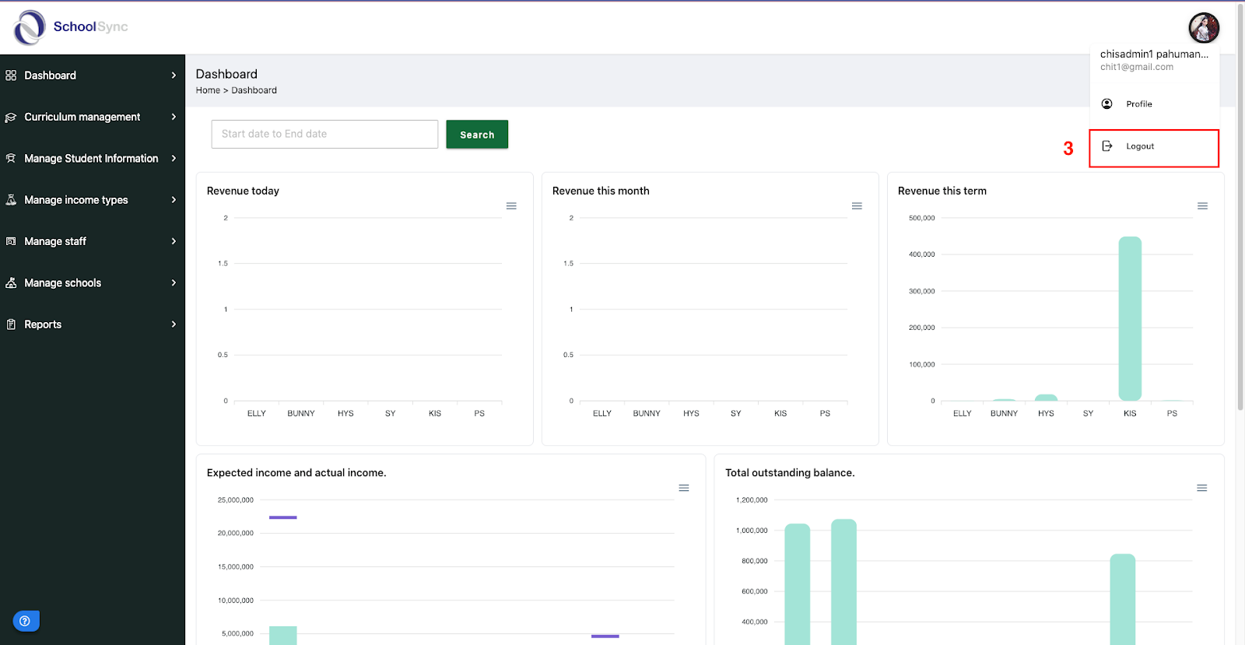
Task: Open the Total outstanding balance hamburger icon
Action: pos(1202,488)
